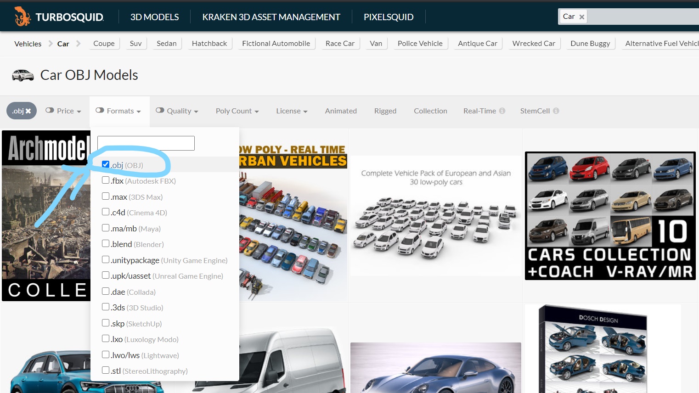
Task: Choose the Antique Car subcategory
Action: click(x=477, y=43)
